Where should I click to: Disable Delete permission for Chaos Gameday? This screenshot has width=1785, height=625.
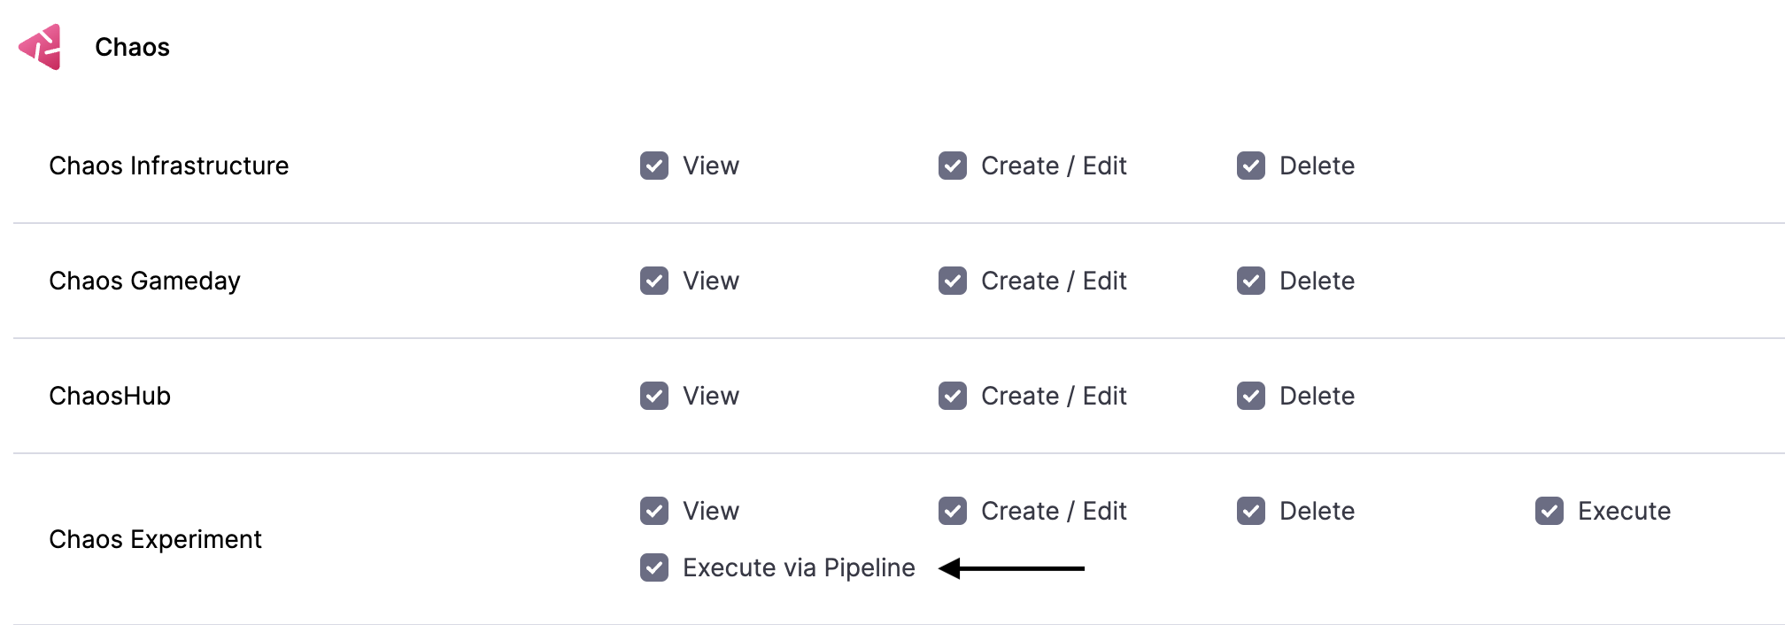coord(1251,281)
